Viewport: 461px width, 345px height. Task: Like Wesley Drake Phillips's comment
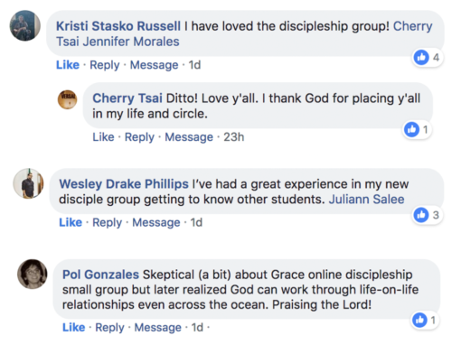pyautogui.click(x=71, y=222)
